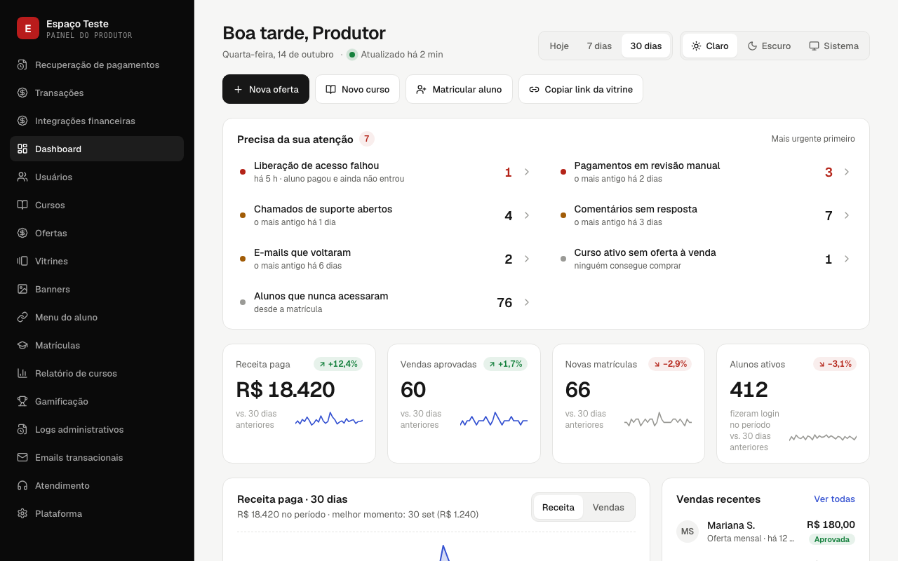Click the Novo curso button
898x561 pixels.
click(x=357, y=89)
